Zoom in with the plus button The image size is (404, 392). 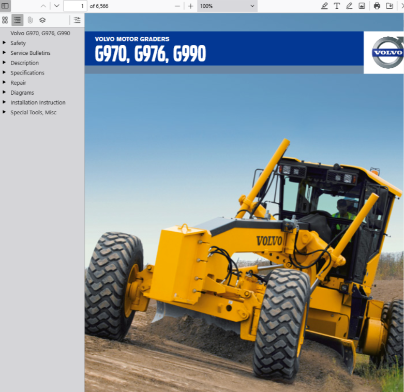pyautogui.click(x=191, y=6)
